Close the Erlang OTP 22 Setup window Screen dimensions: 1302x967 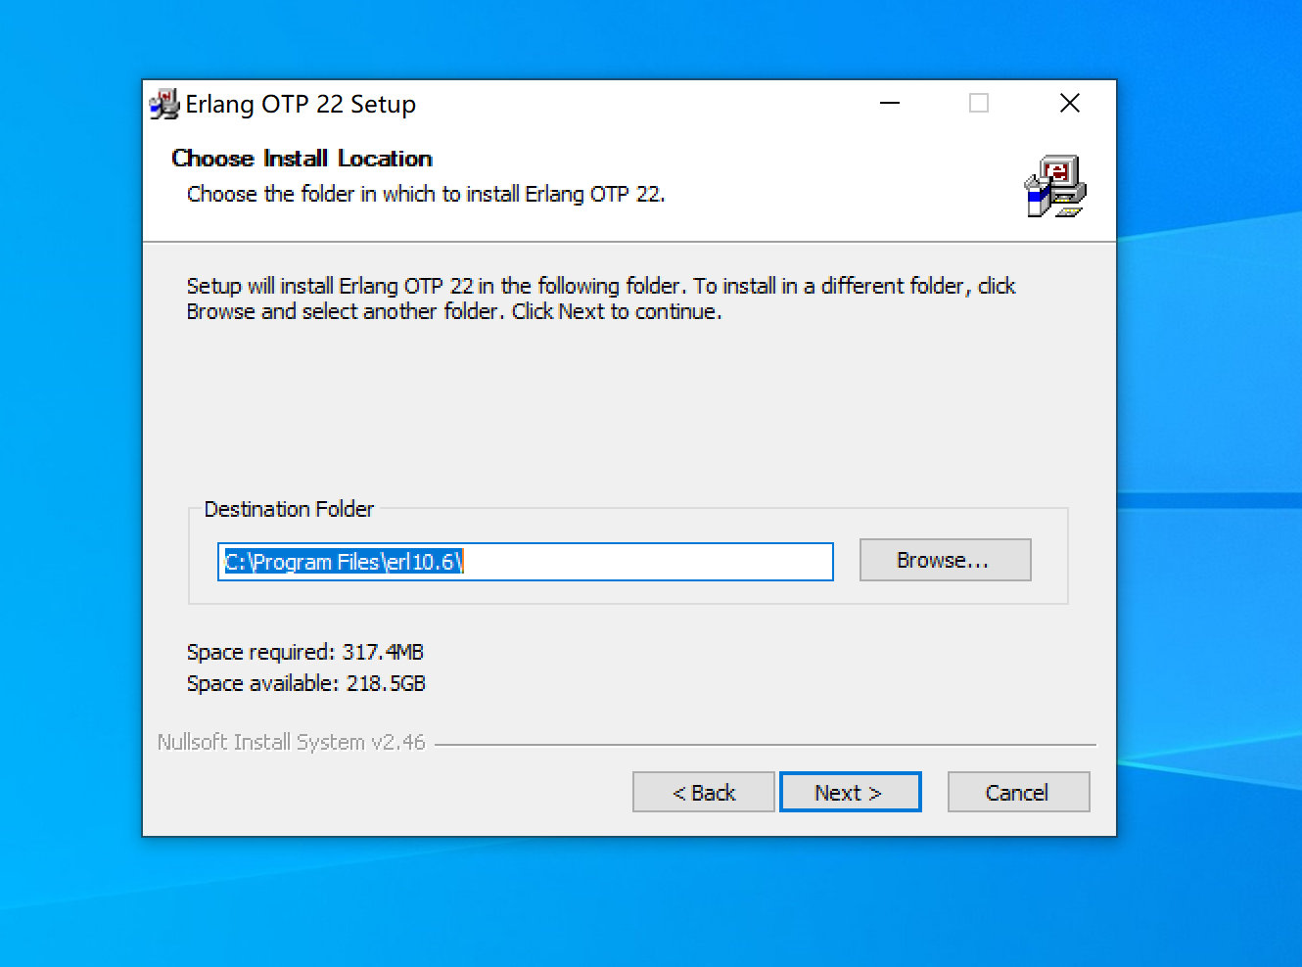pos(1070,103)
